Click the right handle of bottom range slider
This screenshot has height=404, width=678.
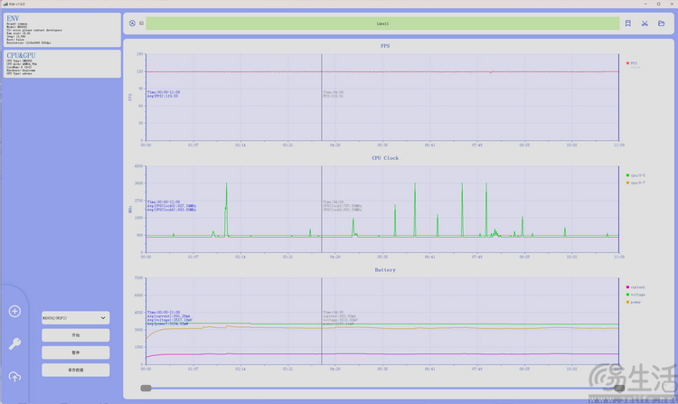619,388
